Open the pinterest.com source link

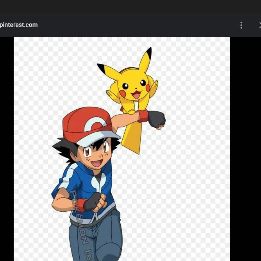click(19, 25)
